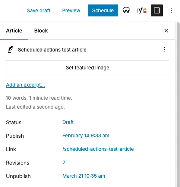
Task: Click the Preview button
Action: click(x=71, y=10)
